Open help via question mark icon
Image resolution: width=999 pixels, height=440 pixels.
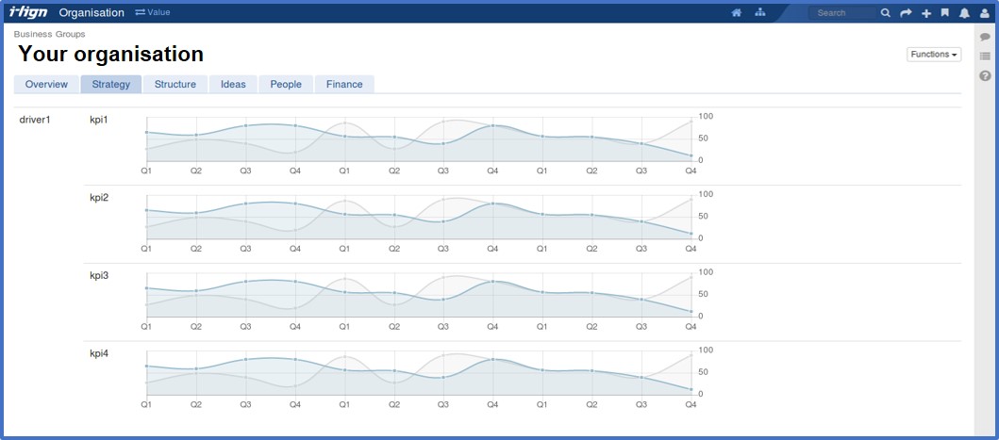tap(985, 76)
